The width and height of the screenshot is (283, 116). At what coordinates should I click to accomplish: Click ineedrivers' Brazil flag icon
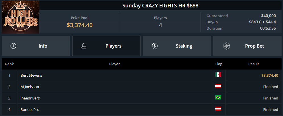click(218, 97)
